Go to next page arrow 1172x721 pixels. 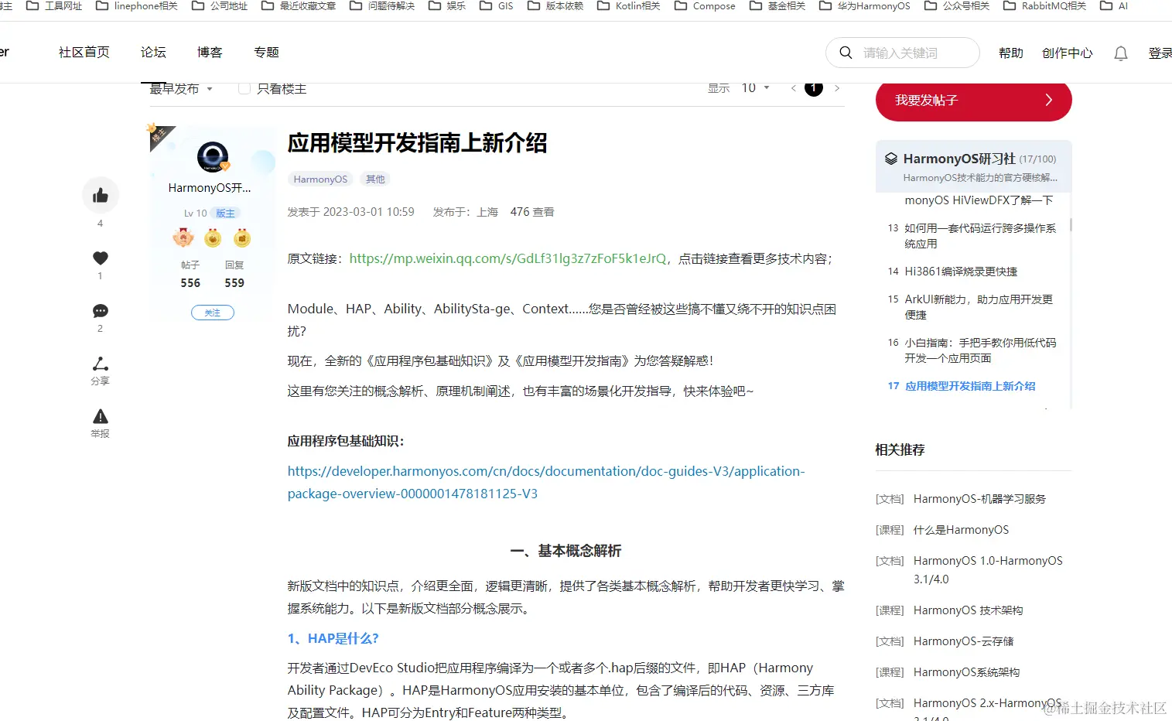point(837,88)
